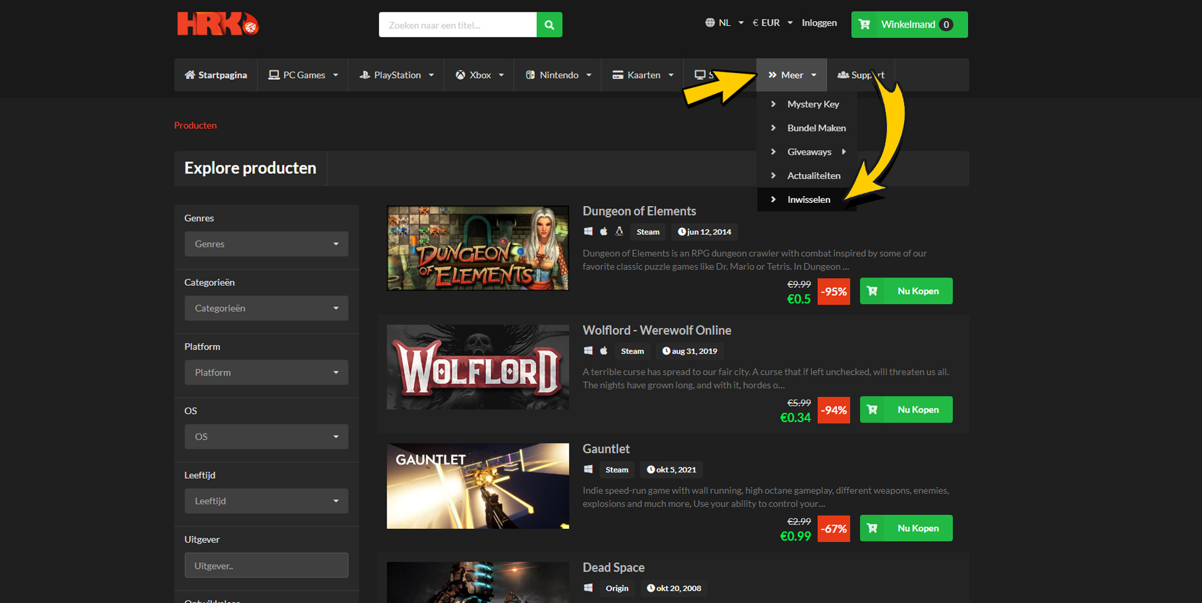Screen dimensions: 1202x603
Task: Click the Windows icon under Dungeon of Elements
Action: pos(588,232)
